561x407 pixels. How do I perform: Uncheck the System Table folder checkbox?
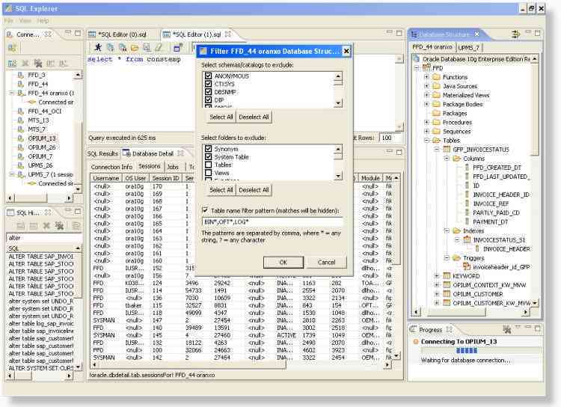click(208, 157)
